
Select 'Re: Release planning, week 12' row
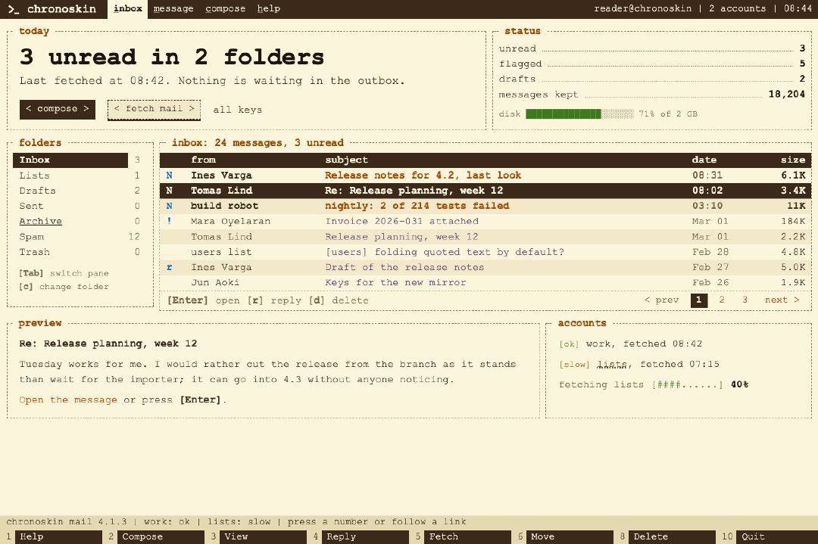click(485, 191)
